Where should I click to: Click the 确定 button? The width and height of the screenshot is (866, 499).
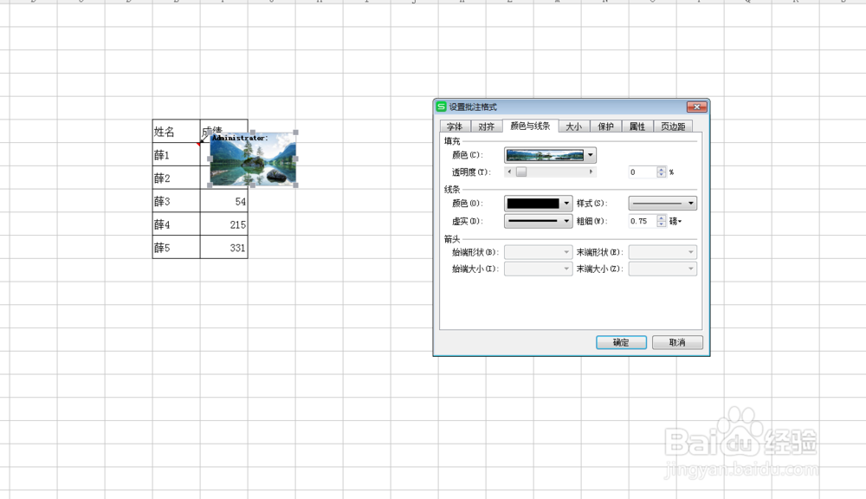point(621,342)
